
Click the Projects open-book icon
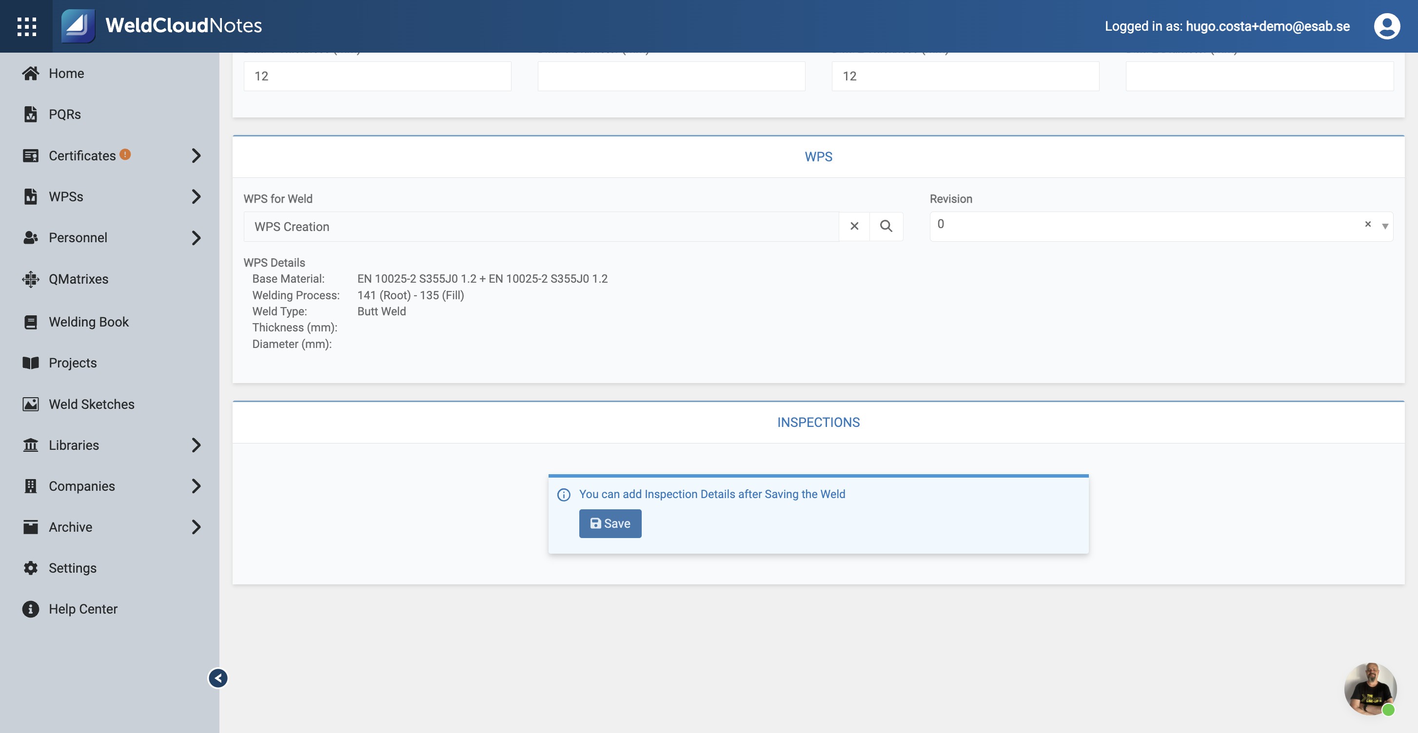click(x=31, y=363)
